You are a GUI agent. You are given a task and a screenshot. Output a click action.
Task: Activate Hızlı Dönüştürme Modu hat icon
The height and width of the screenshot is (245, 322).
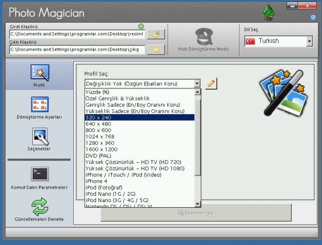204,37
